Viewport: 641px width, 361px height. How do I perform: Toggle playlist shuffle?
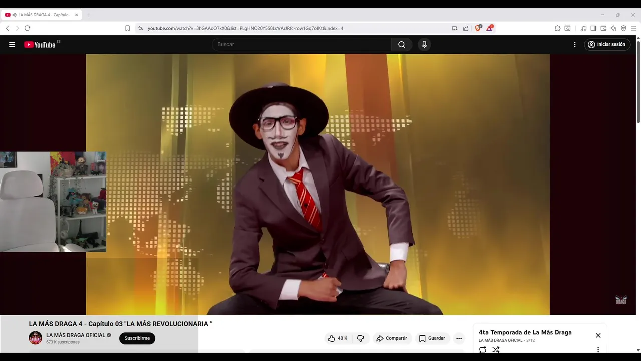click(496, 350)
